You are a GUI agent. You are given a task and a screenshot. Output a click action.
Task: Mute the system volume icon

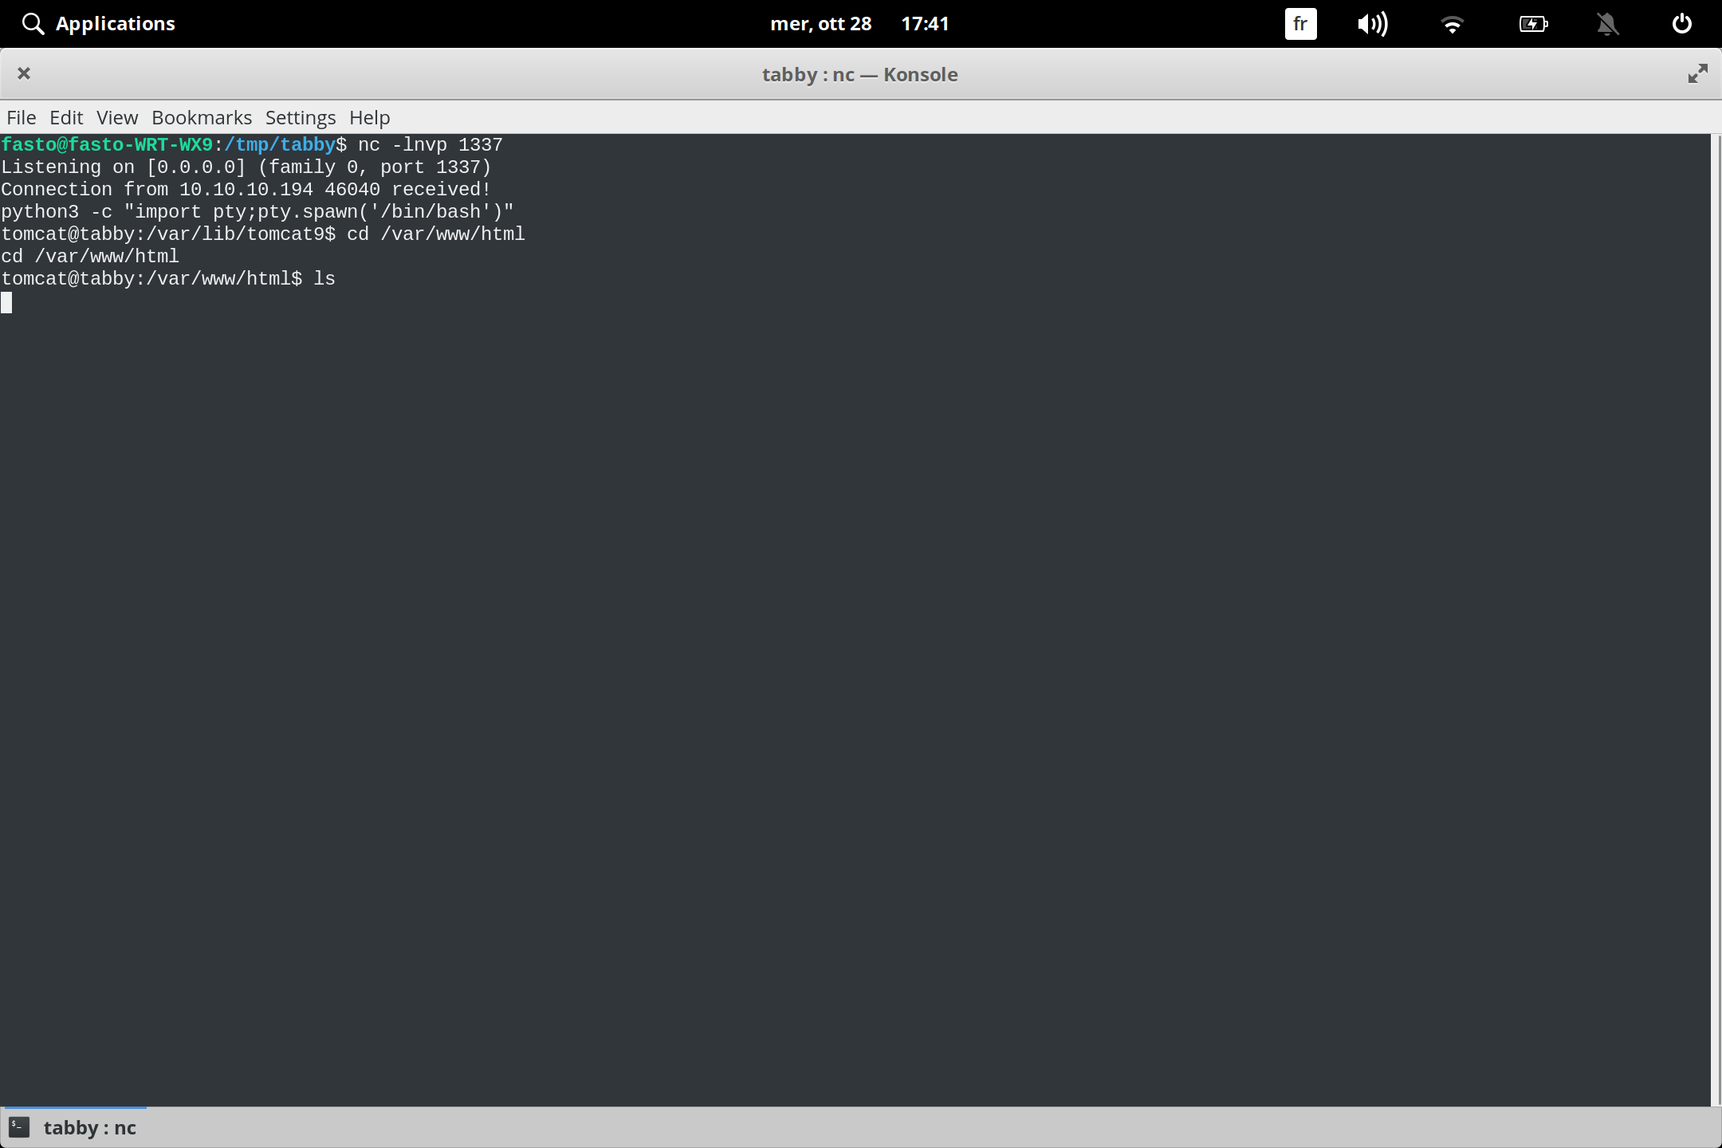(x=1373, y=23)
